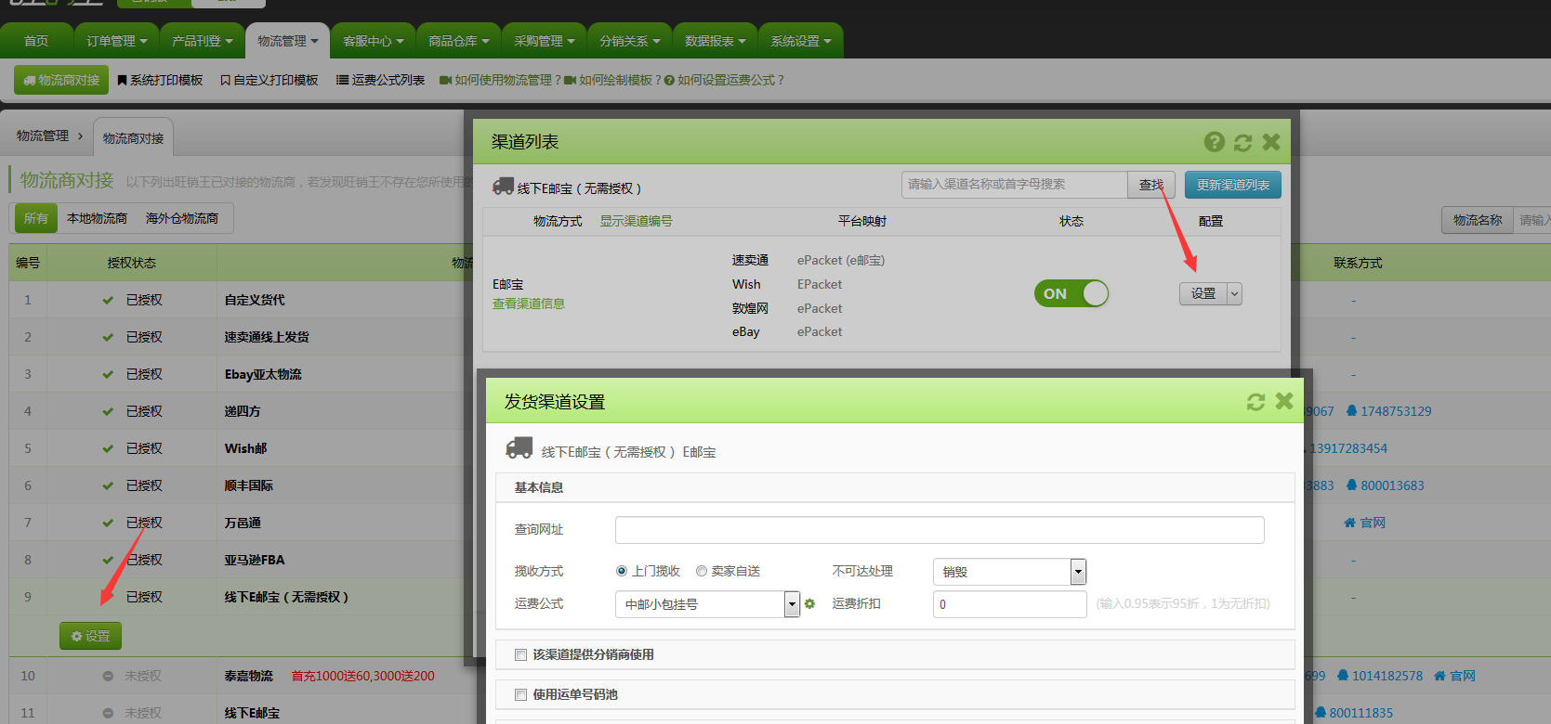Click 物流名称 filter button

point(1478,220)
